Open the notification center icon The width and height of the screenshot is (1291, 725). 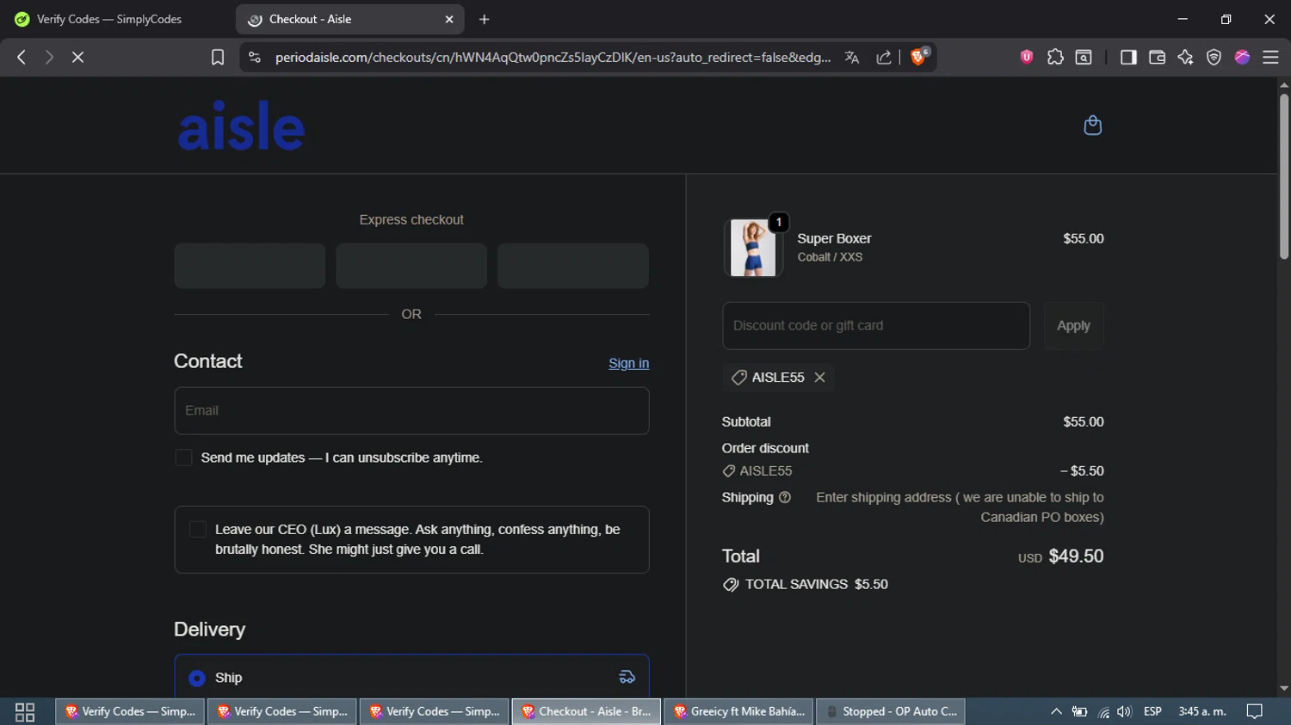1255,712
